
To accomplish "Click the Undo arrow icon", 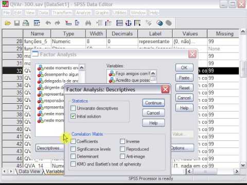I will pyautogui.click(x=48, y=23).
